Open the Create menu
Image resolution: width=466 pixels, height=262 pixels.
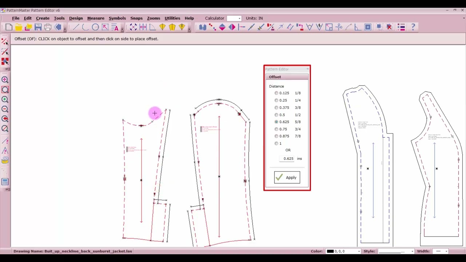click(x=43, y=18)
